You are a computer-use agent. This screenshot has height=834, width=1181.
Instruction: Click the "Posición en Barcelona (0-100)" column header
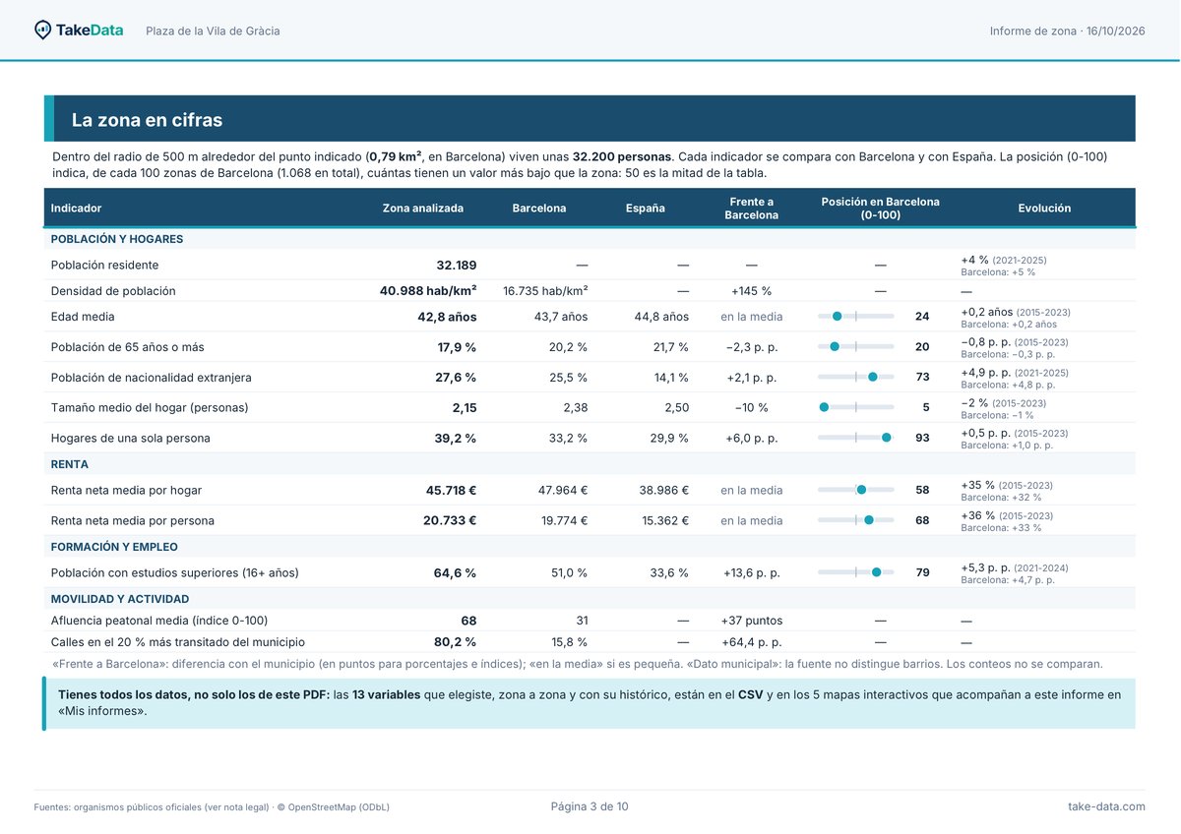880,208
